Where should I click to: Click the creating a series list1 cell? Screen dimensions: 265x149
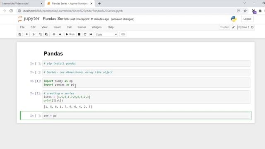point(146,97)
